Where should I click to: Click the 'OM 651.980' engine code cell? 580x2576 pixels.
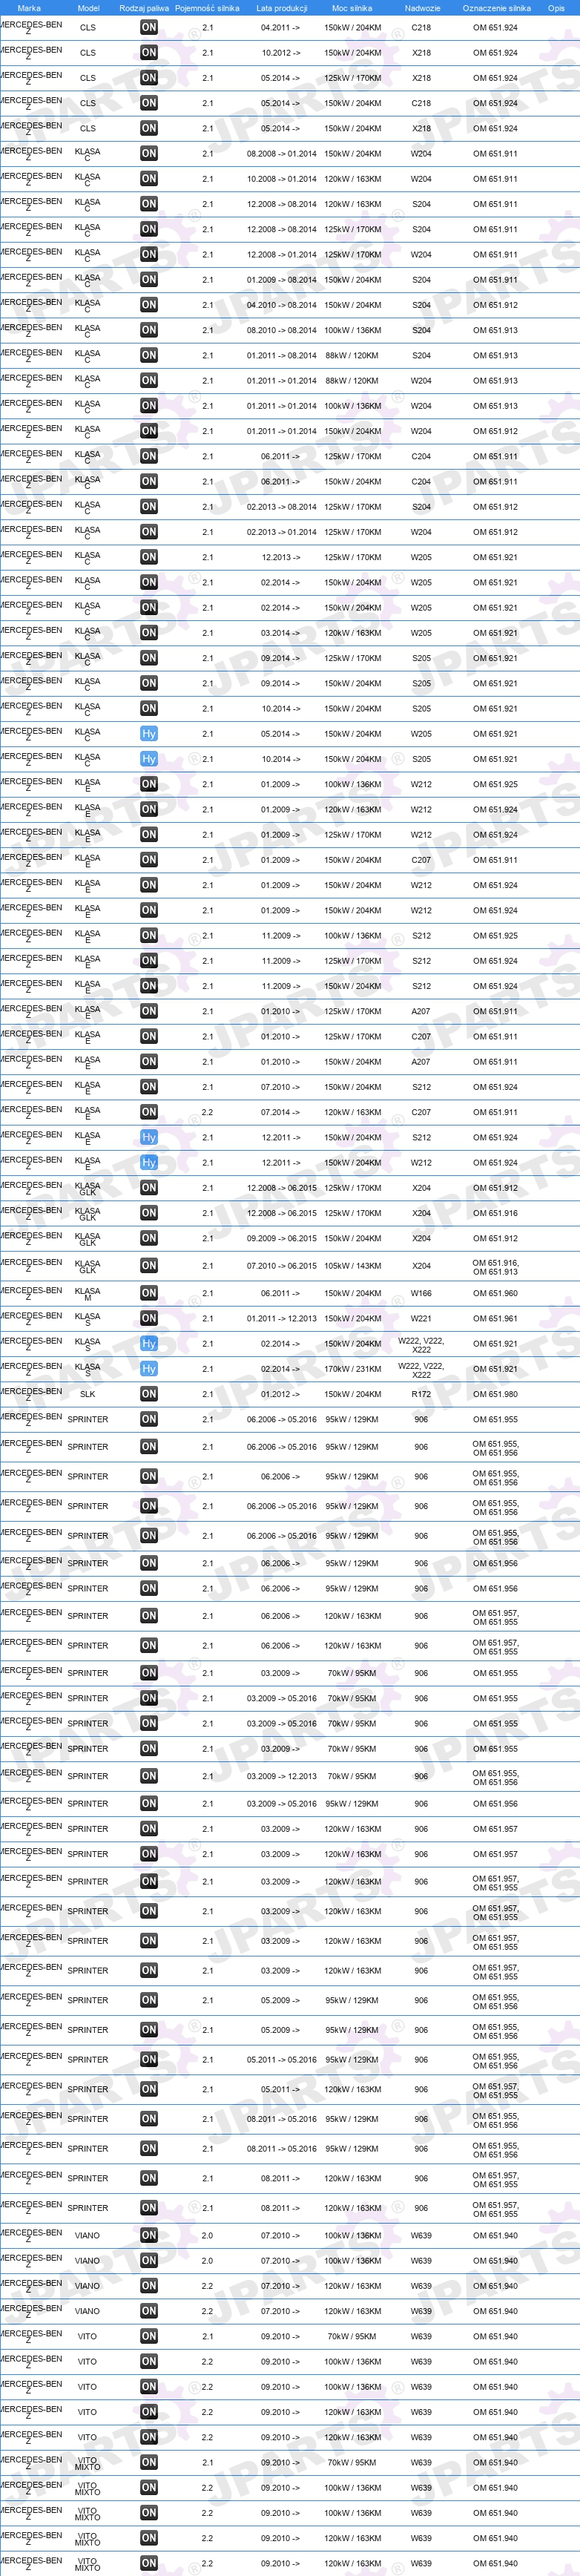pos(496,1394)
